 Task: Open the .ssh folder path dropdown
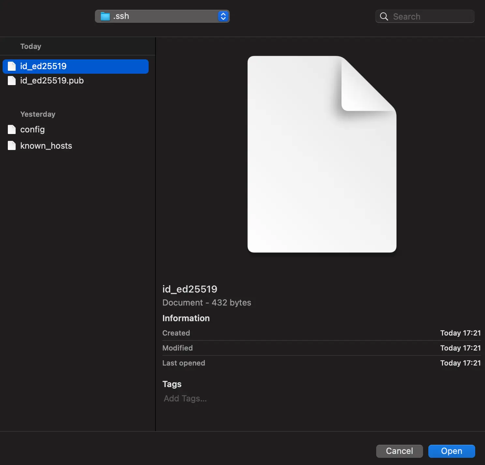[162, 16]
